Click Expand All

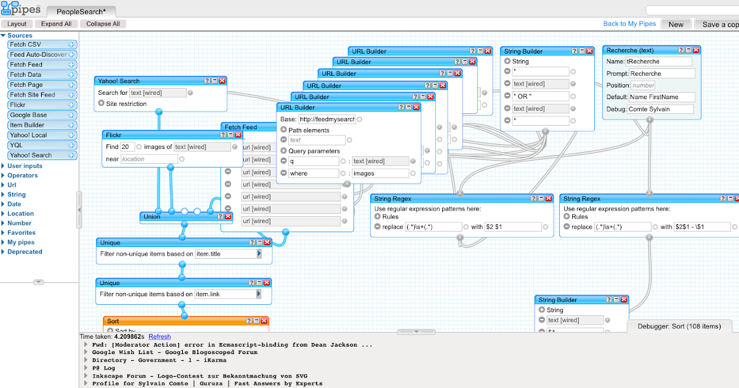pyautogui.click(x=56, y=24)
